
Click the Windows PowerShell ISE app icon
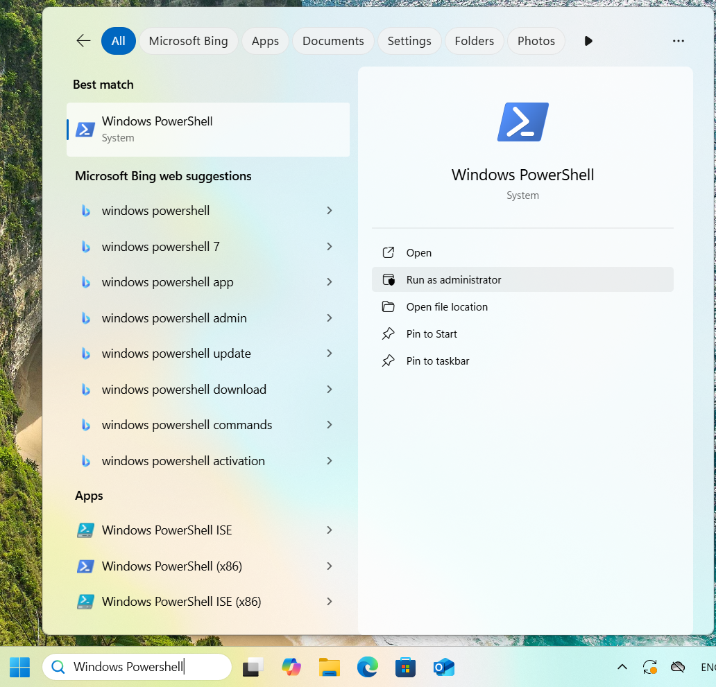click(x=85, y=530)
